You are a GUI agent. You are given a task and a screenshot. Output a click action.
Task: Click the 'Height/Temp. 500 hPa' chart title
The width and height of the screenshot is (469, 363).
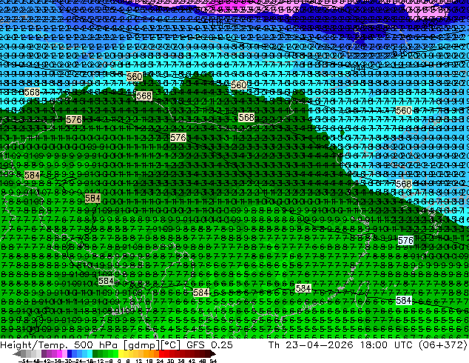(60, 344)
